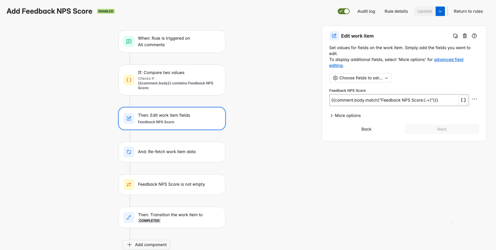
Task: Click the arrows icon on the Feedback NPS Score condition card
Action: [129, 185]
